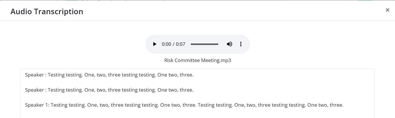
Task: Click the Audio Transcription heading
Action: [47, 12]
